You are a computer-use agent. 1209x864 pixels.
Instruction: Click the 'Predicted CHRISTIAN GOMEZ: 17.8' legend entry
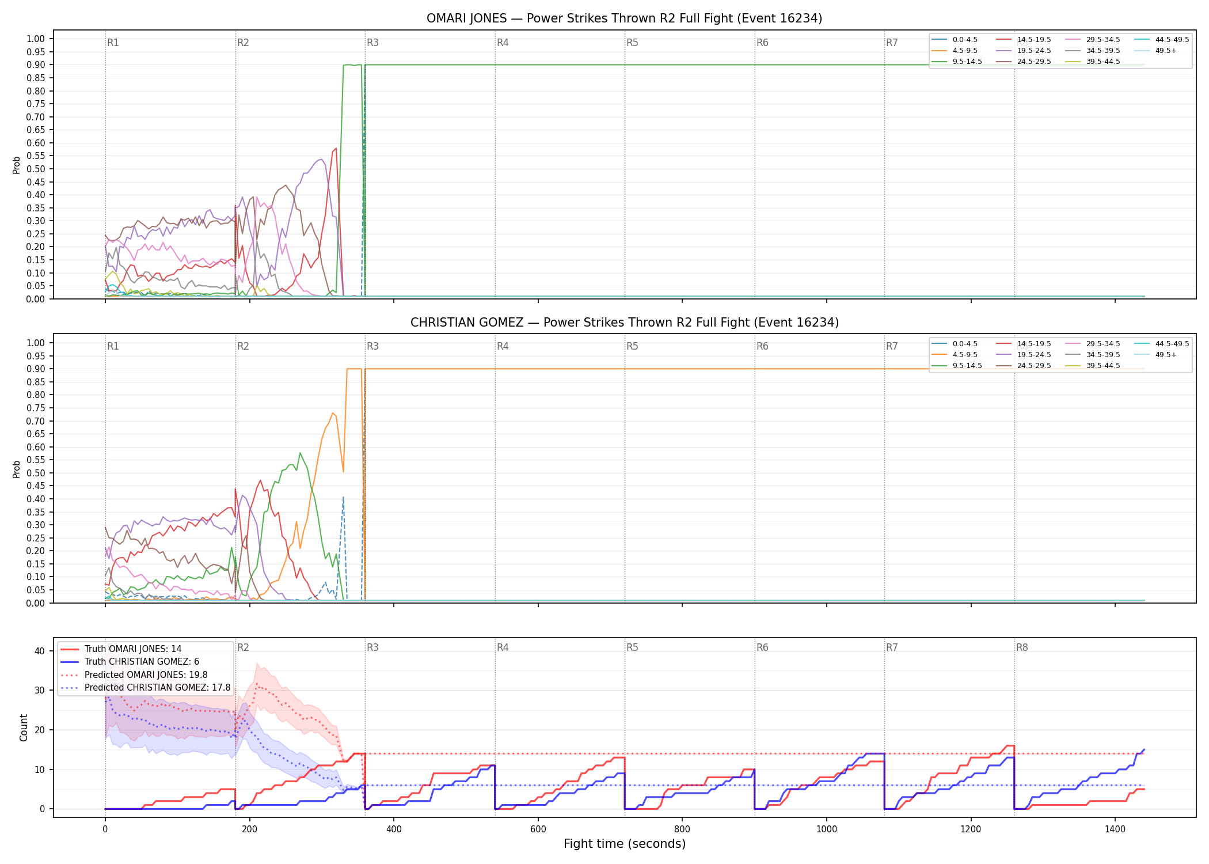click(x=146, y=688)
